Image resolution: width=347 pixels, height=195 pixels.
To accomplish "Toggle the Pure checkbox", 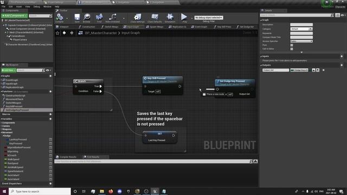I will [x=292, y=45].
